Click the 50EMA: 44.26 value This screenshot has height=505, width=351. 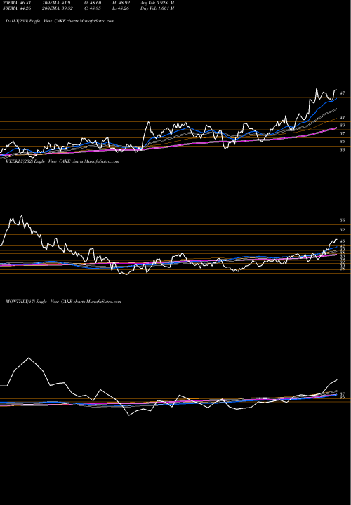pos(17,8)
